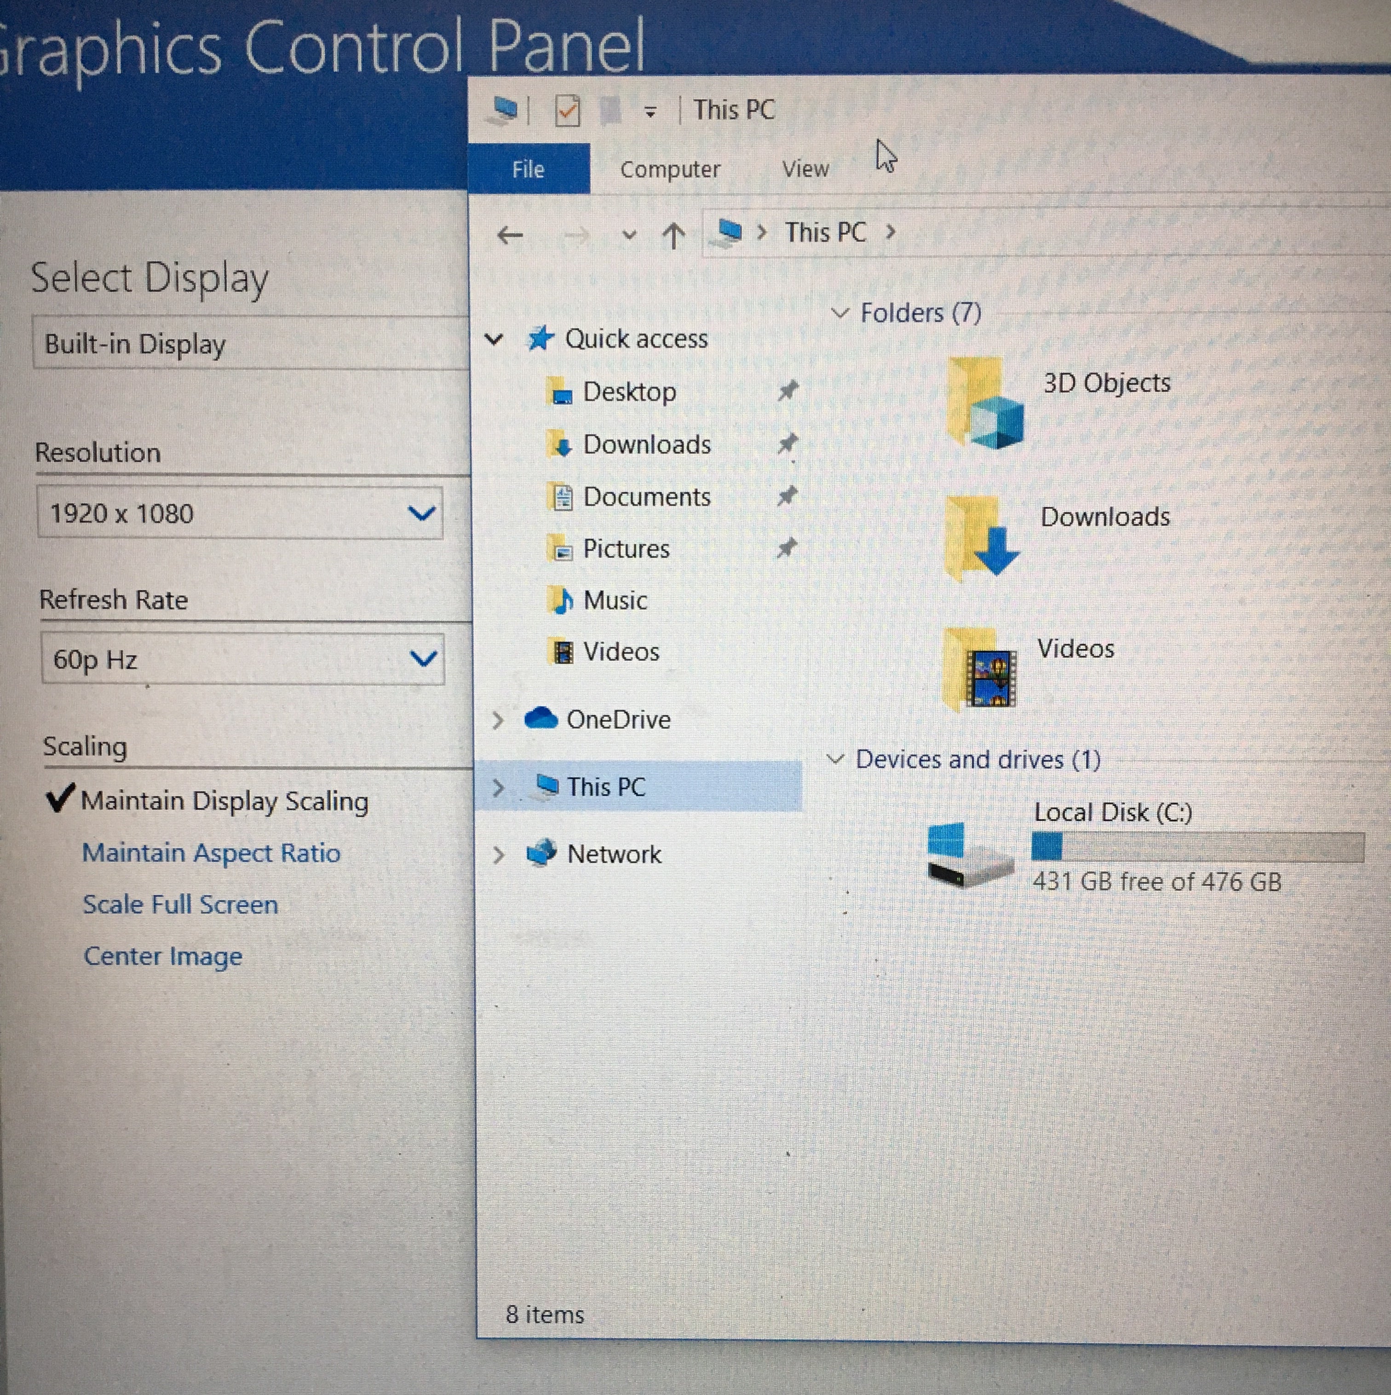The height and width of the screenshot is (1395, 1391).
Task: Select Built-in Display in Select Display box
Action: click(x=251, y=343)
